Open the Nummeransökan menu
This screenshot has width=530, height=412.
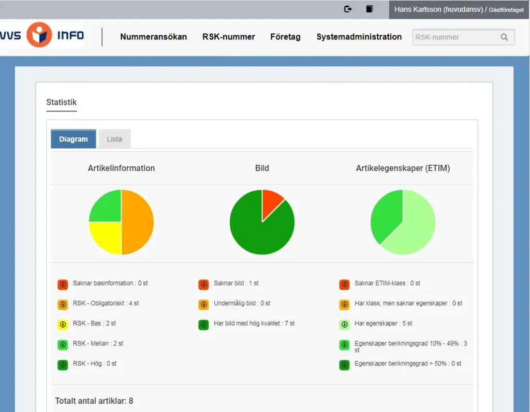point(153,37)
